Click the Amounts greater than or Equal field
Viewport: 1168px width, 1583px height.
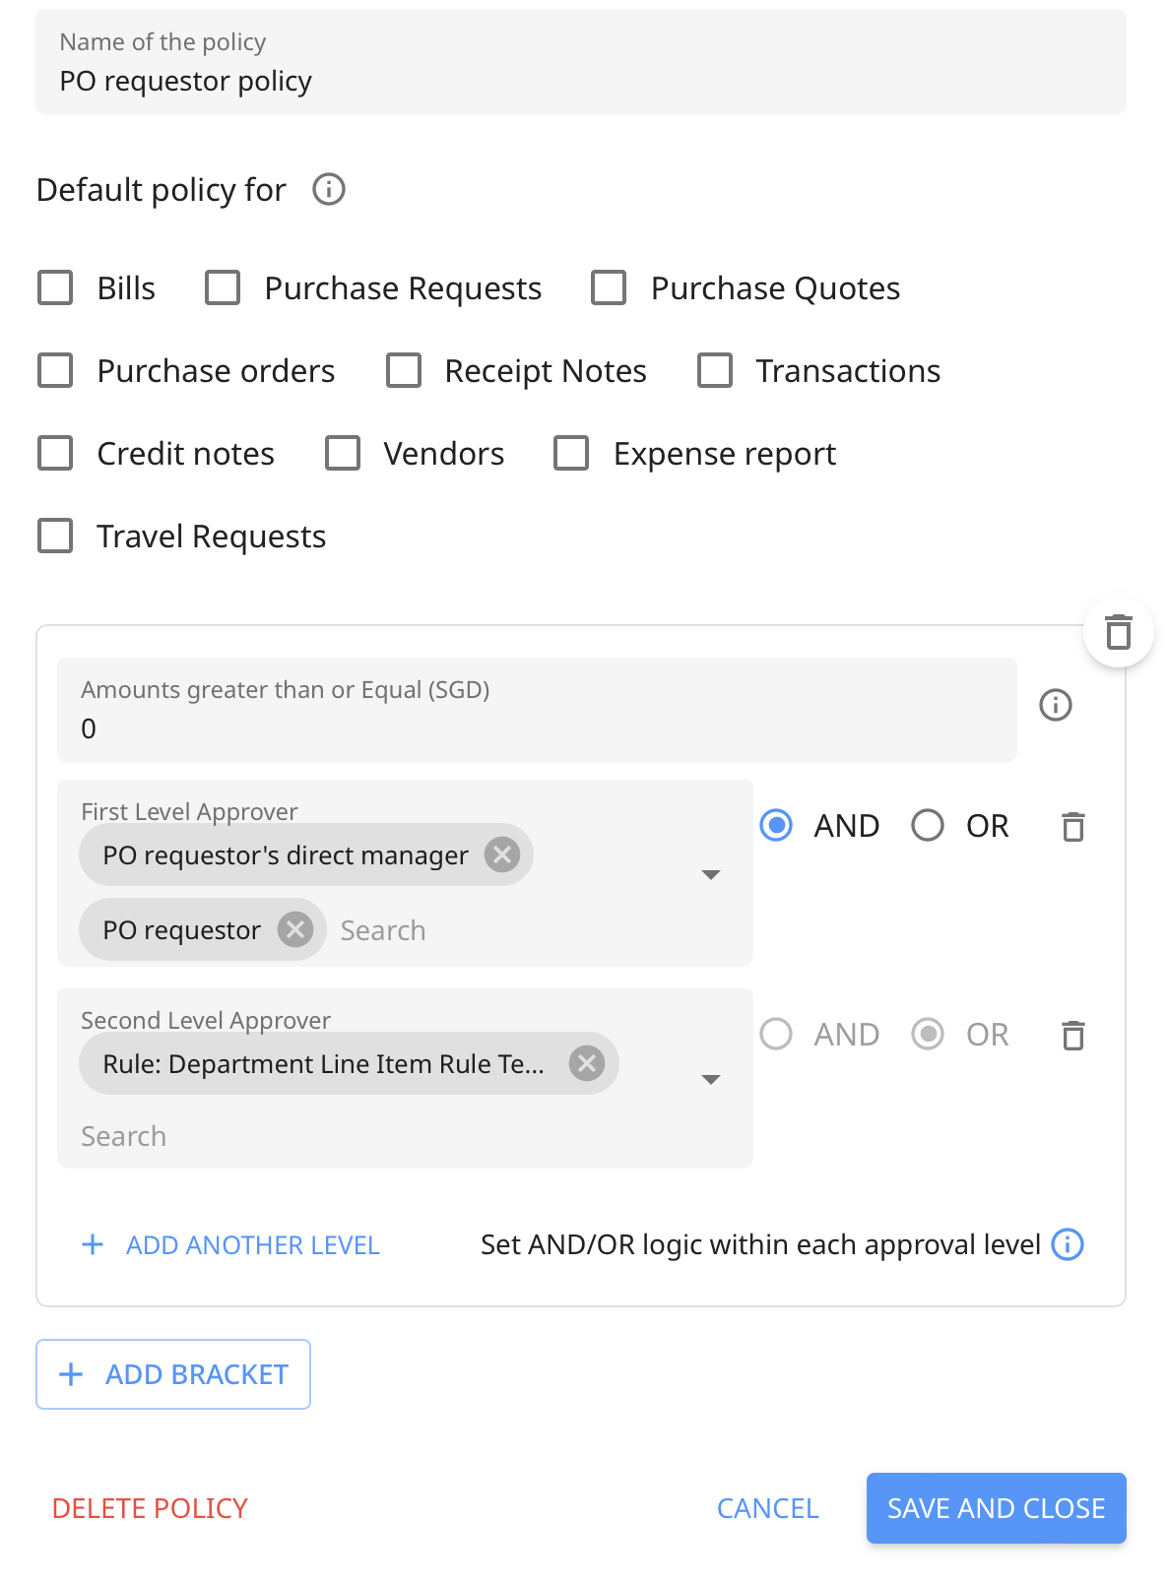tap(537, 710)
